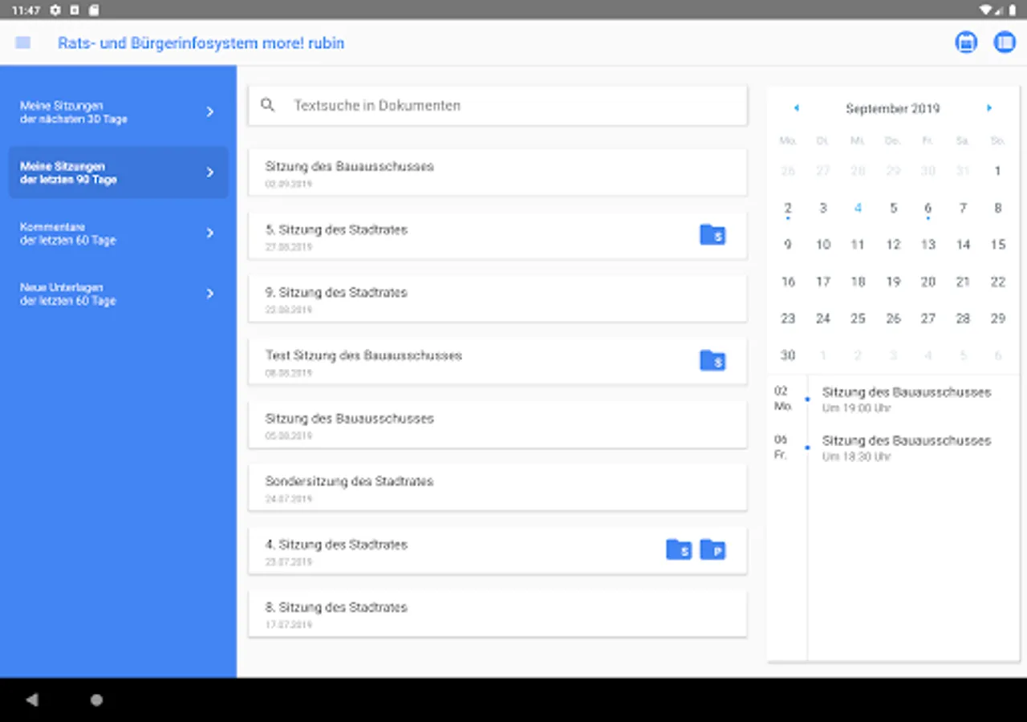Tap the calendar icon in the header

[966, 43]
